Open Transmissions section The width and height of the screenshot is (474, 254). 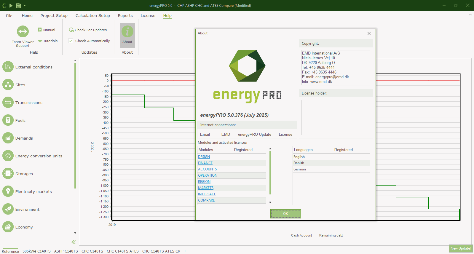[x=23, y=103]
